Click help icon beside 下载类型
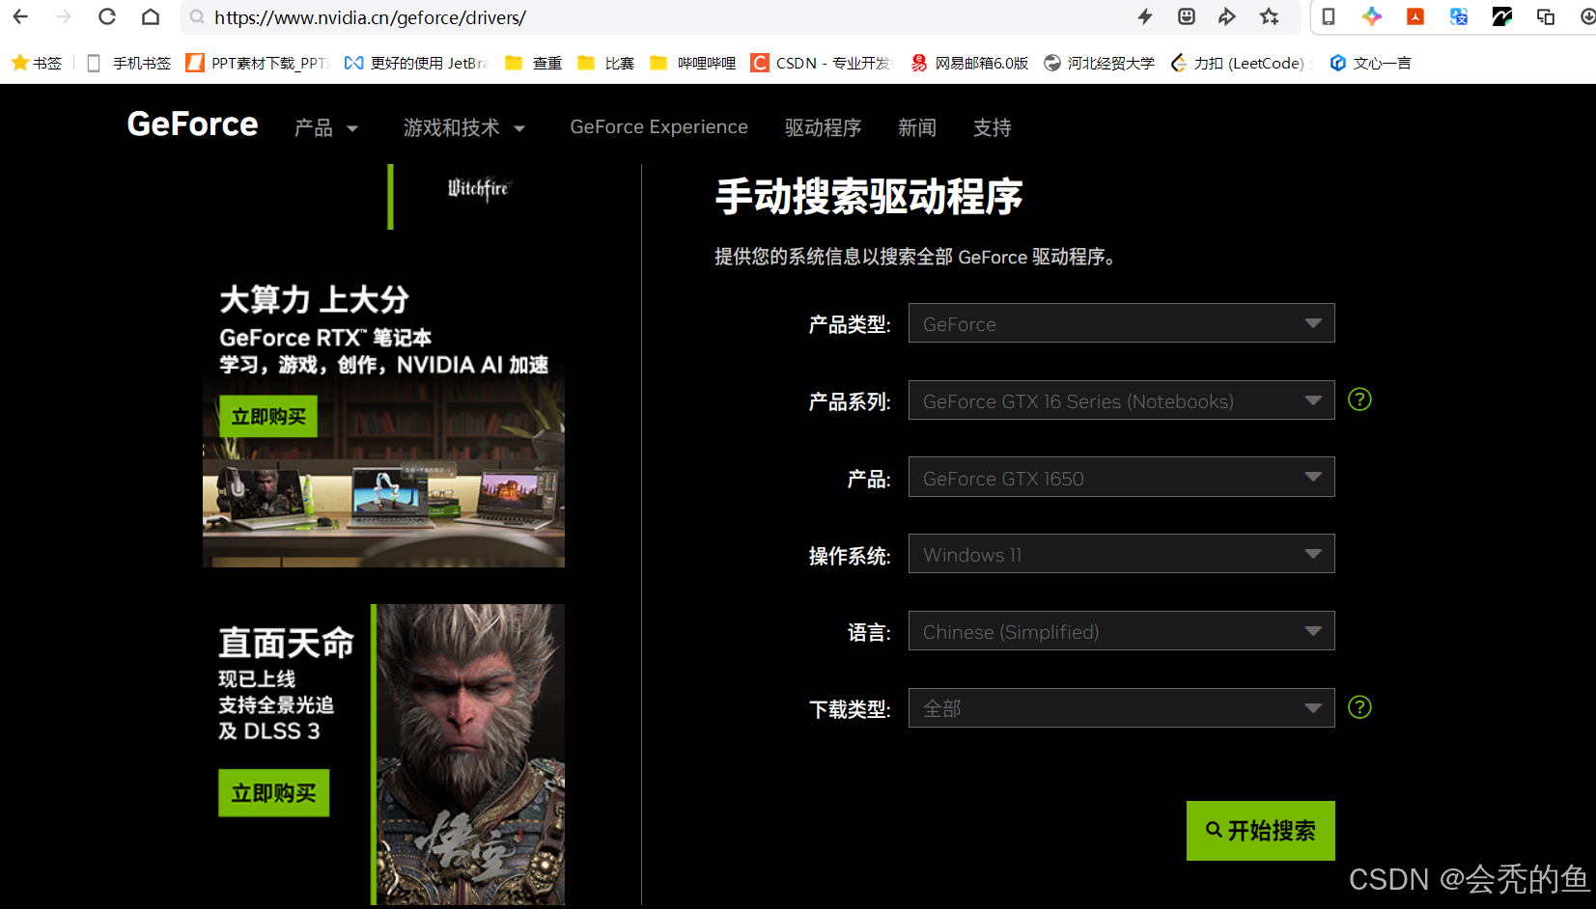 pos(1359,707)
